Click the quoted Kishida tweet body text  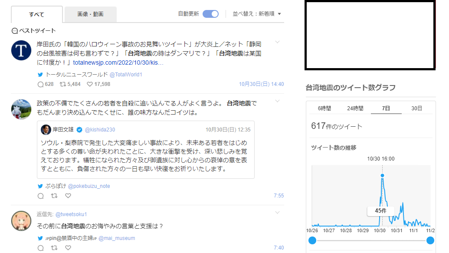click(144, 156)
